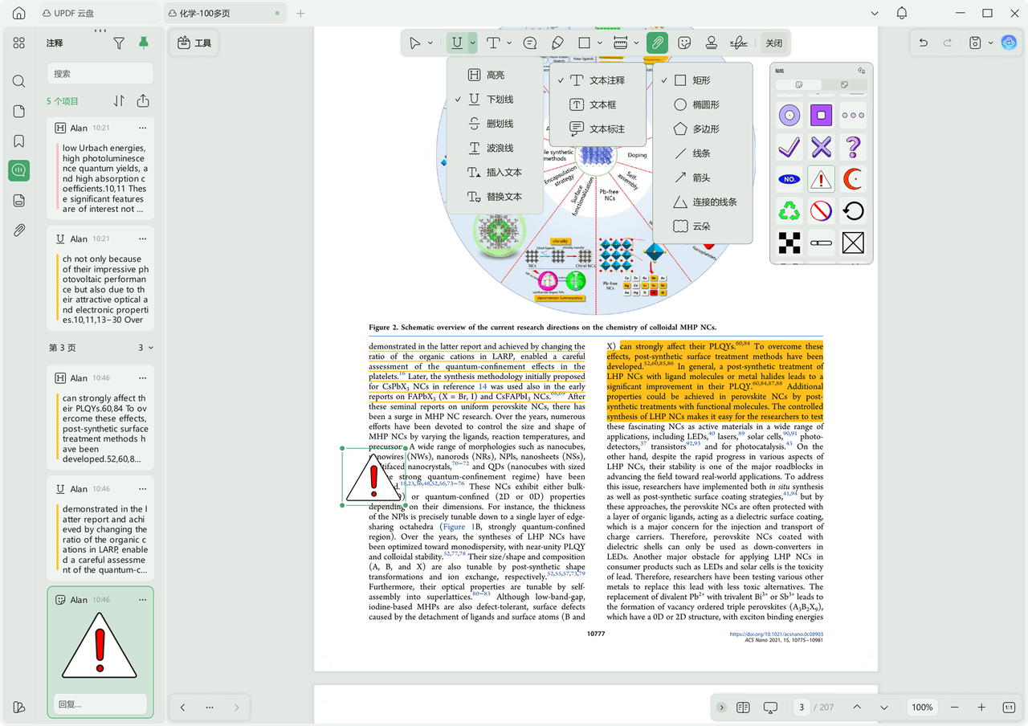Open the signature tool
The height and width of the screenshot is (726, 1028).
click(738, 43)
